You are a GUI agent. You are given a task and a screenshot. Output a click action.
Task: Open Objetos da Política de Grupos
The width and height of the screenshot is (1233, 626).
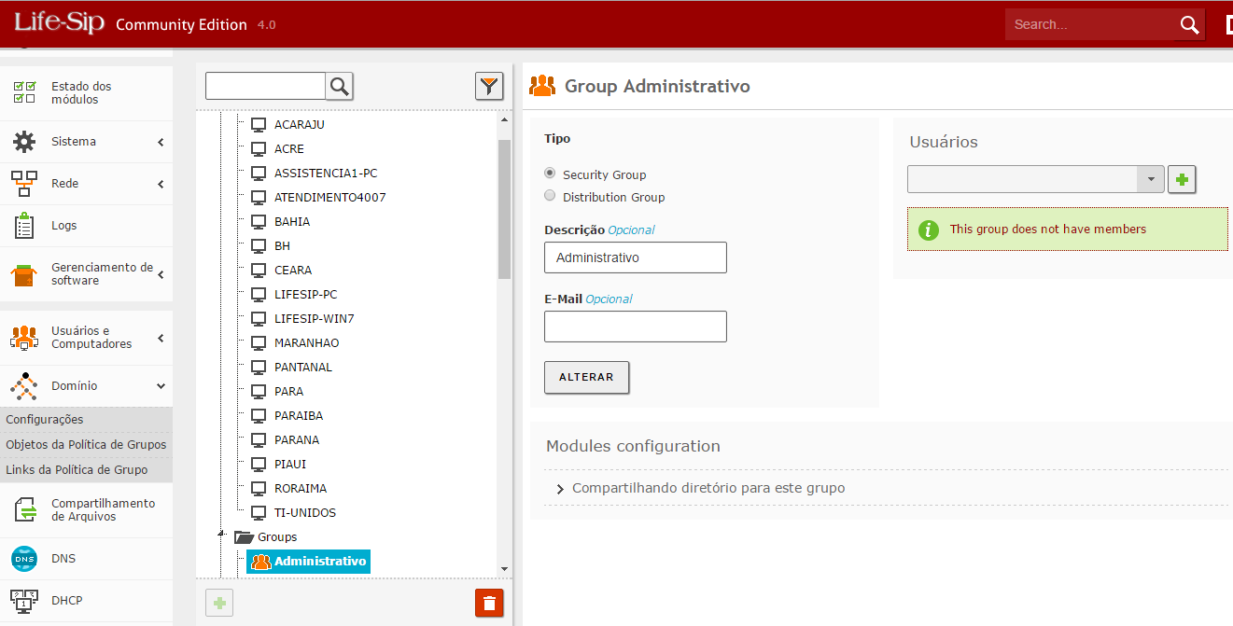(x=86, y=445)
